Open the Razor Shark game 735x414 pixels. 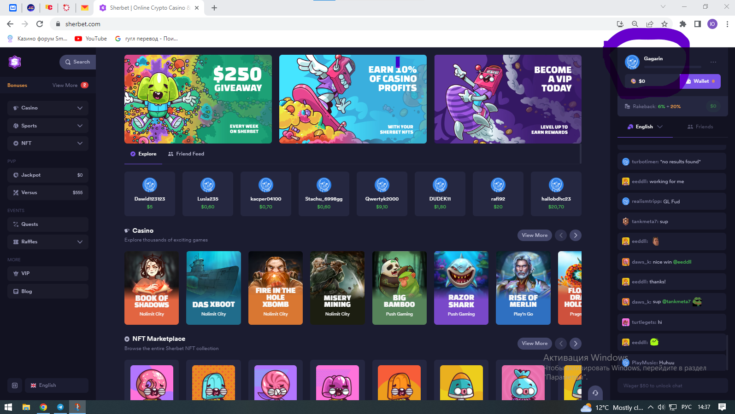(x=461, y=288)
